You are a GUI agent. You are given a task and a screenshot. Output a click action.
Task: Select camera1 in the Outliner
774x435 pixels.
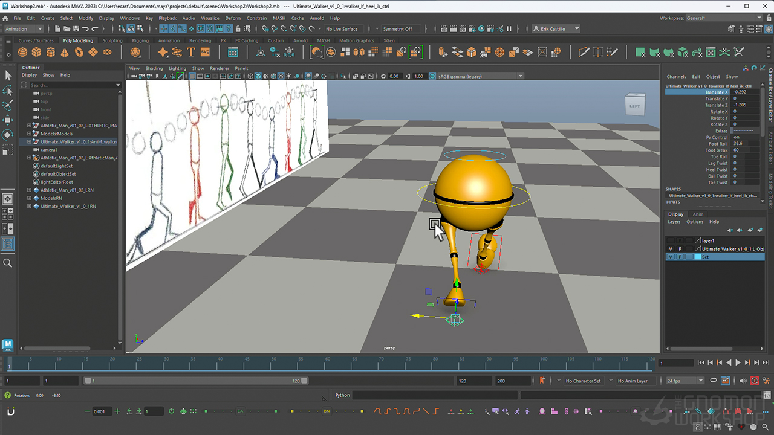48,150
